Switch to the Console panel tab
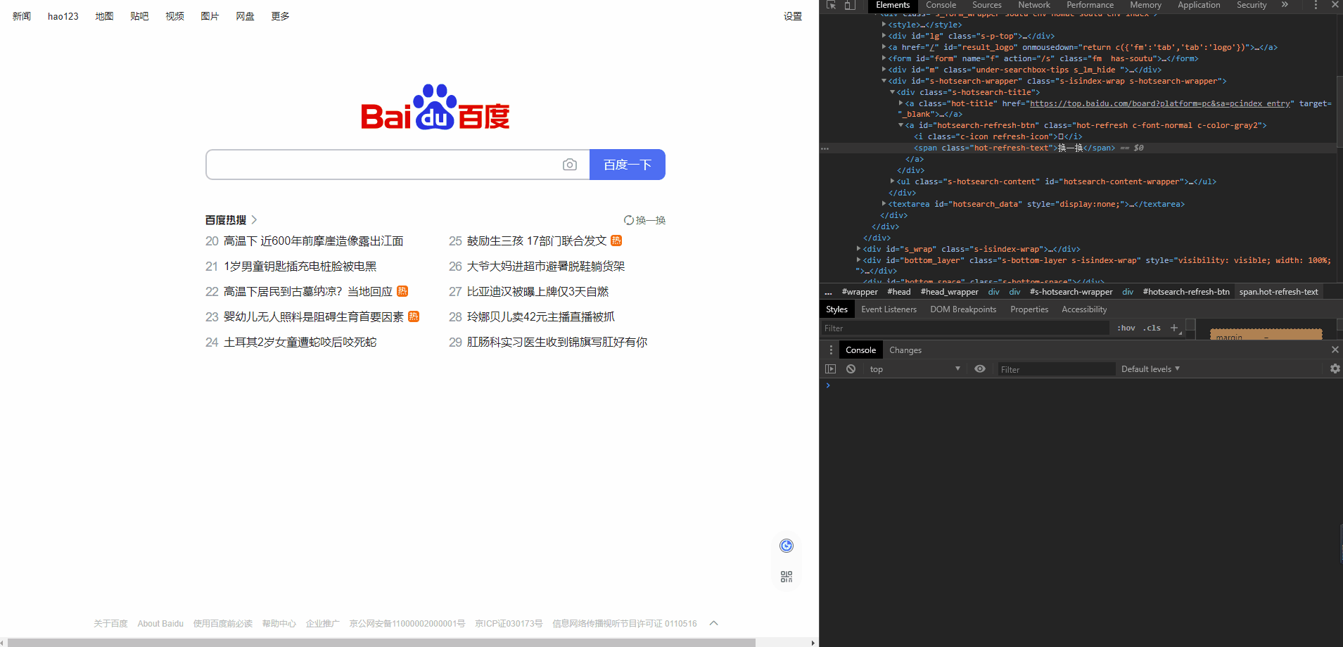This screenshot has width=1343, height=647. pos(941,5)
